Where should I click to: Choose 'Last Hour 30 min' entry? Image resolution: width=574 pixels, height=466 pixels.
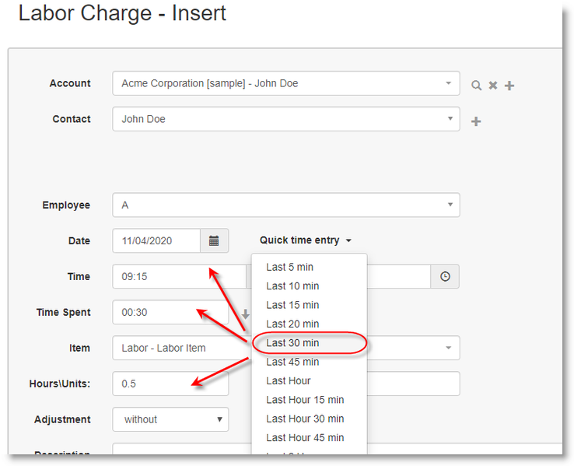[305, 419]
